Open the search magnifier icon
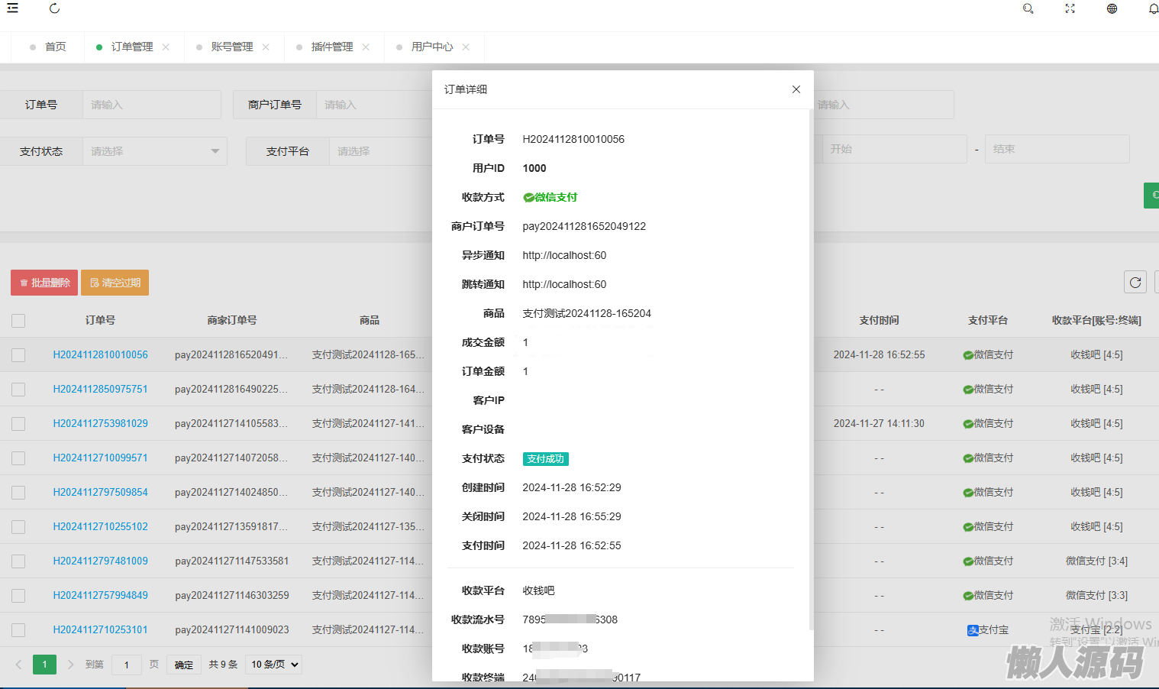Screen dimensions: 1159x689 coord(1028,8)
